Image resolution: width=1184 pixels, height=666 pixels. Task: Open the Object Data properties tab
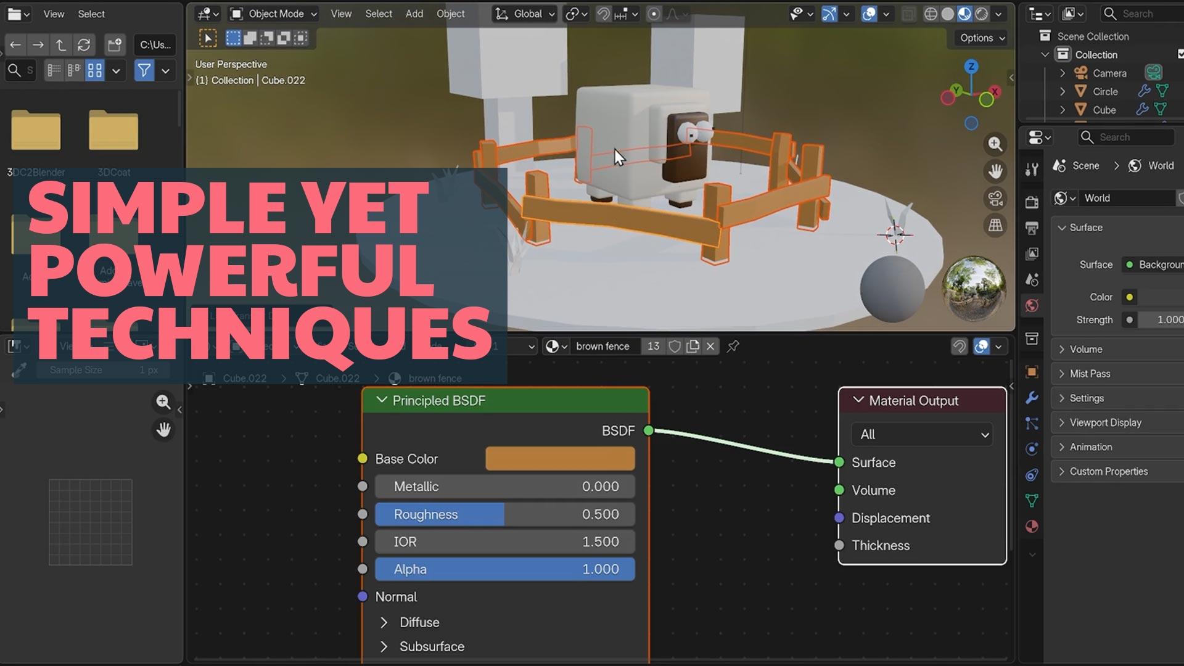tap(1032, 500)
